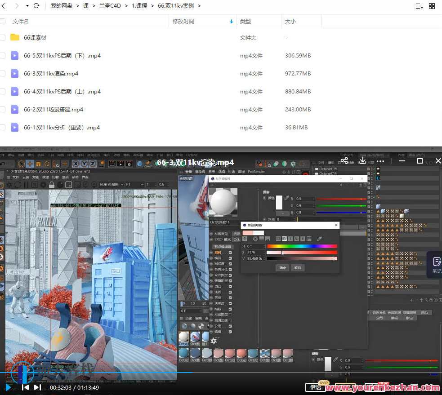Open the www.yourenkezhan.com link
The width and height of the screenshot is (442, 395).
(386, 387)
